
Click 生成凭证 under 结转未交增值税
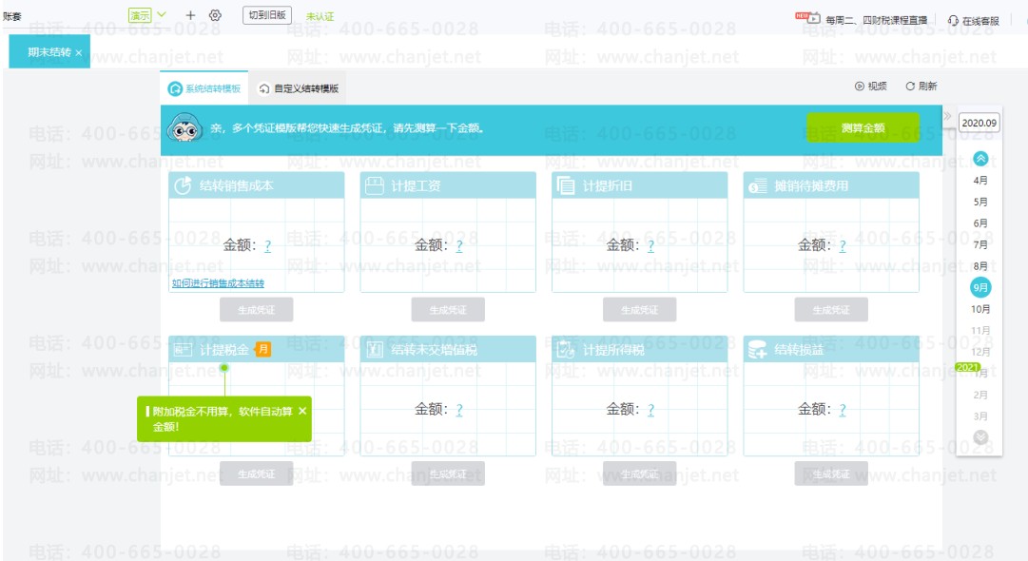point(448,474)
